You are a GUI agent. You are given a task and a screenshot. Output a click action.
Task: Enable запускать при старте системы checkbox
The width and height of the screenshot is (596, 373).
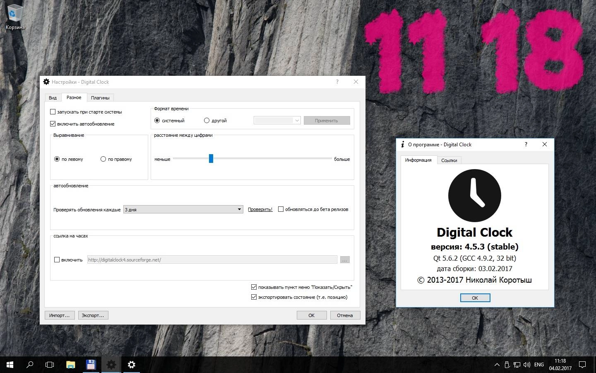86,112
